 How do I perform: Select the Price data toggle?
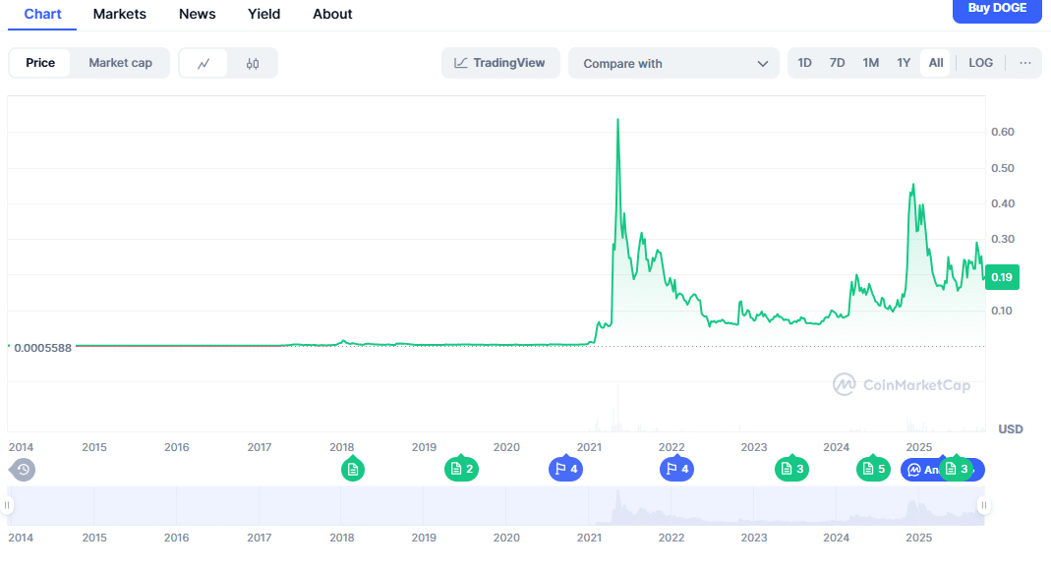coord(40,63)
